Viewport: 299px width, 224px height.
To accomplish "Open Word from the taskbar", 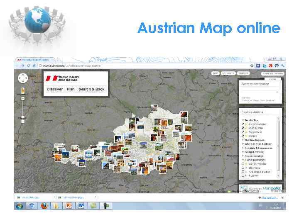I will (x=81, y=206).
